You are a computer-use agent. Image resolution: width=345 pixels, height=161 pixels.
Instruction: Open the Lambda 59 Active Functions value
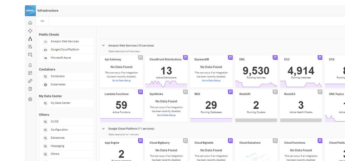[x=122, y=105]
